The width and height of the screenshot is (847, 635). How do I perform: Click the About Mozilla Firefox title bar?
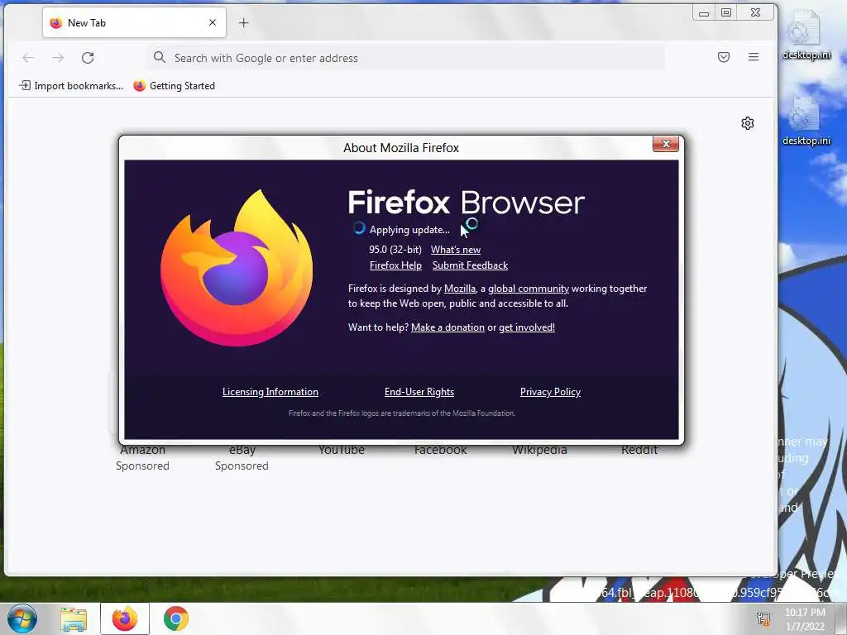(401, 147)
